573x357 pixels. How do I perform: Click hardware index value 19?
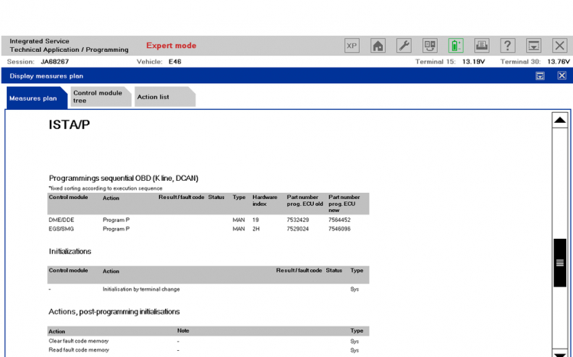tap(255, 220)
